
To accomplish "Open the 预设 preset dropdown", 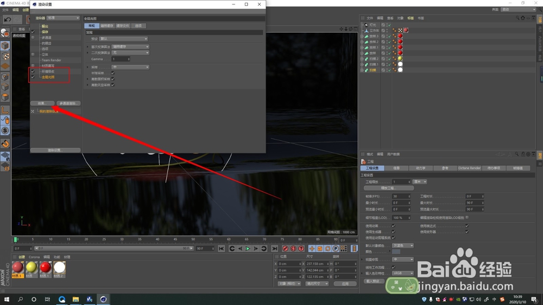I will [124, 38].
